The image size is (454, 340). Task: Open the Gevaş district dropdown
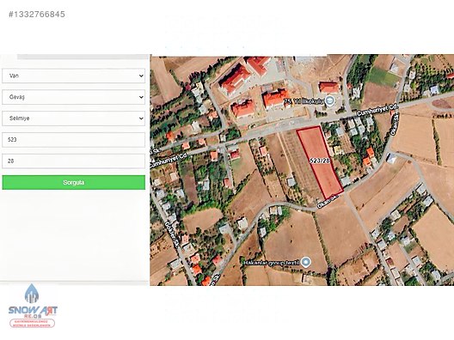[74, 97]
